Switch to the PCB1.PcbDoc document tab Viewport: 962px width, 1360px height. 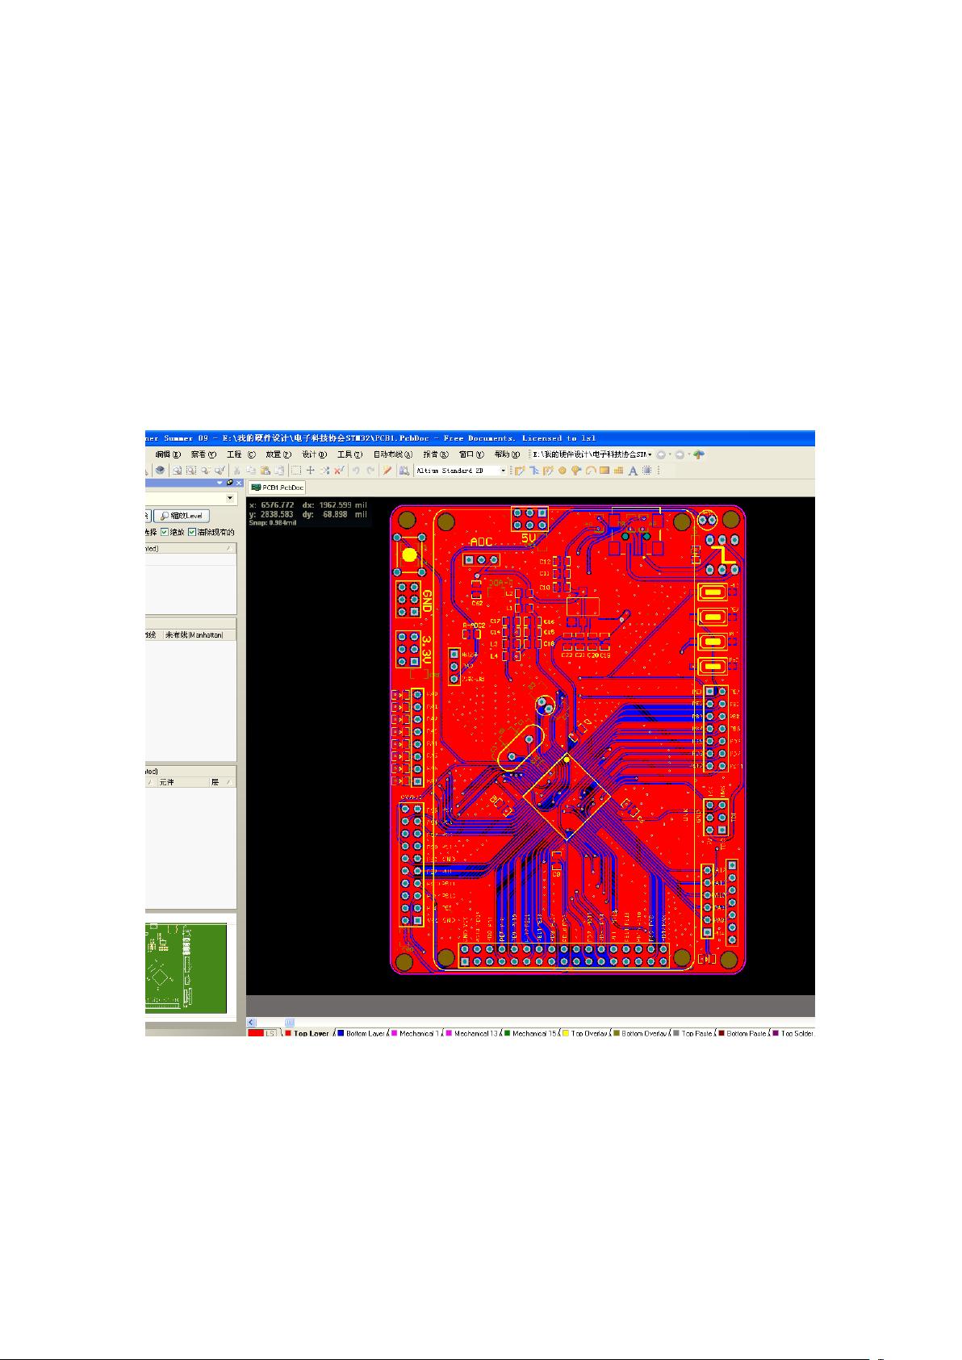coord(277,488)
